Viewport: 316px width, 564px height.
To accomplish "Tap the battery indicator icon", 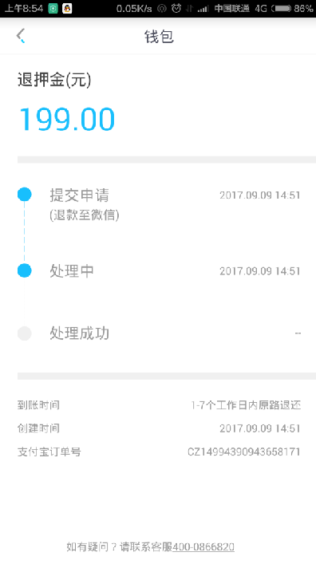I will click(x=281, y=8).
